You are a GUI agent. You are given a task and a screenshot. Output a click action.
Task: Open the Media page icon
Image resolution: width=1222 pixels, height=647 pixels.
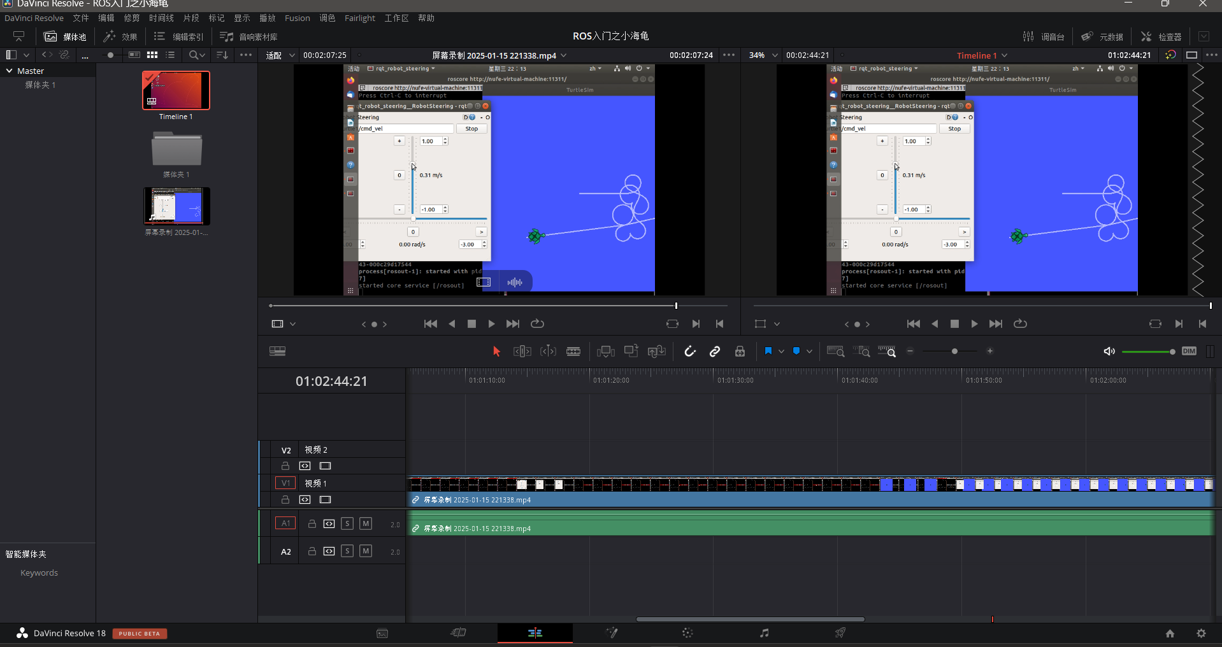(382, 633)
